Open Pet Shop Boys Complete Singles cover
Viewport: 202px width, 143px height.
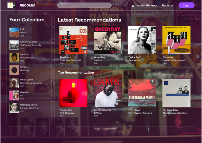coord(176,93)
